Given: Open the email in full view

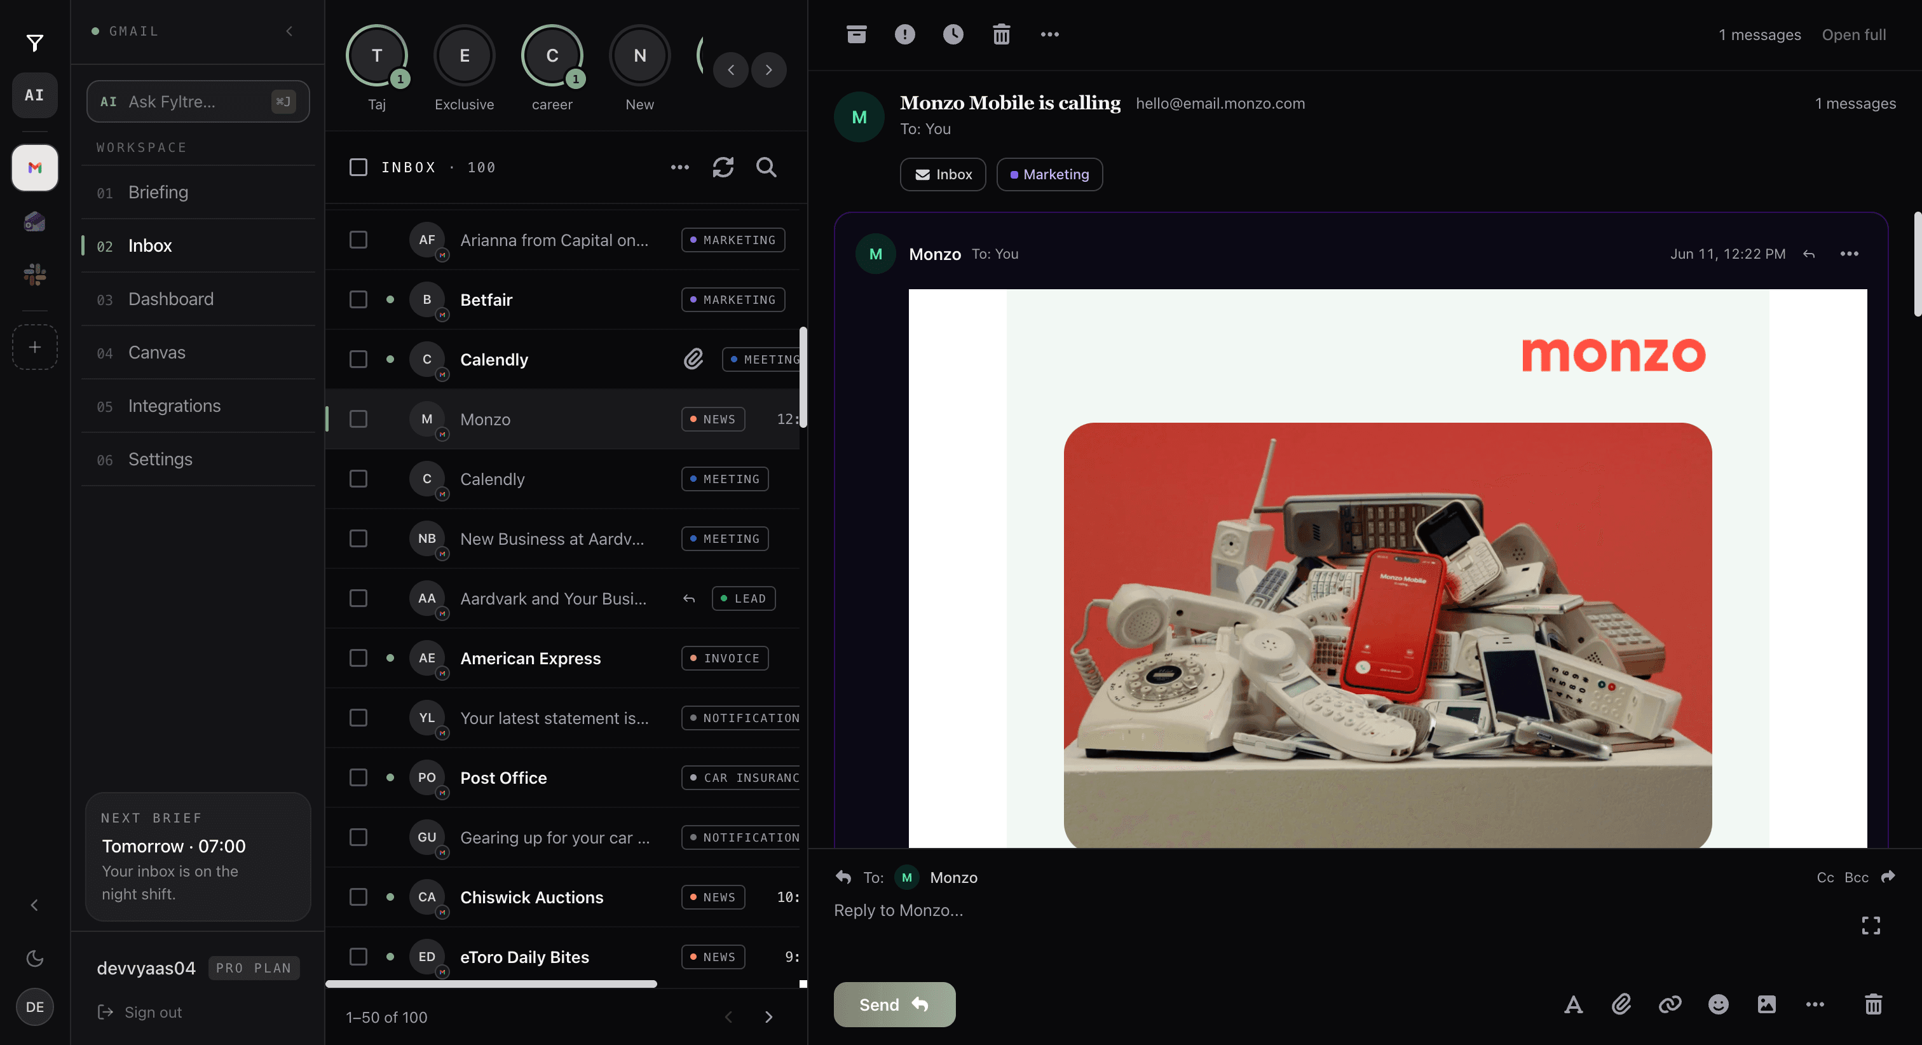Looking at the screenshot, I should 1853,35.
